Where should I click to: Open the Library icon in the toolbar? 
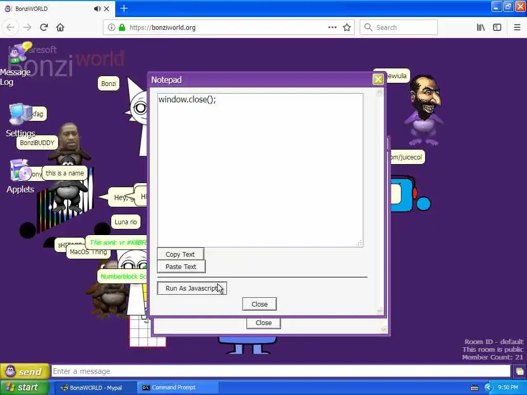(481, 27)
